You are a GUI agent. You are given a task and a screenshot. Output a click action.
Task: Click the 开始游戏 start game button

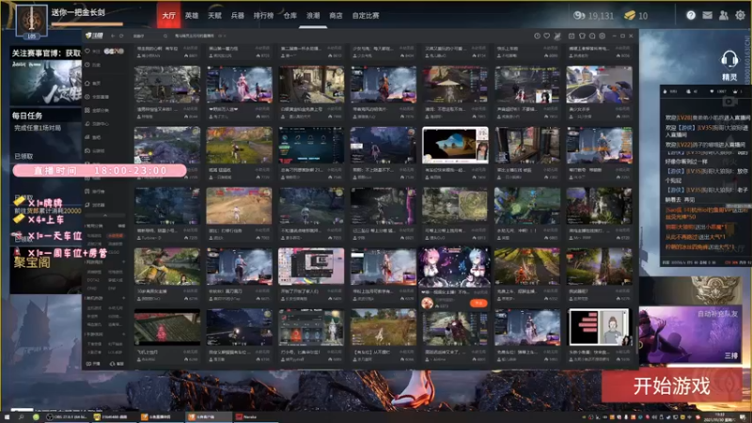tap(671, 385)
